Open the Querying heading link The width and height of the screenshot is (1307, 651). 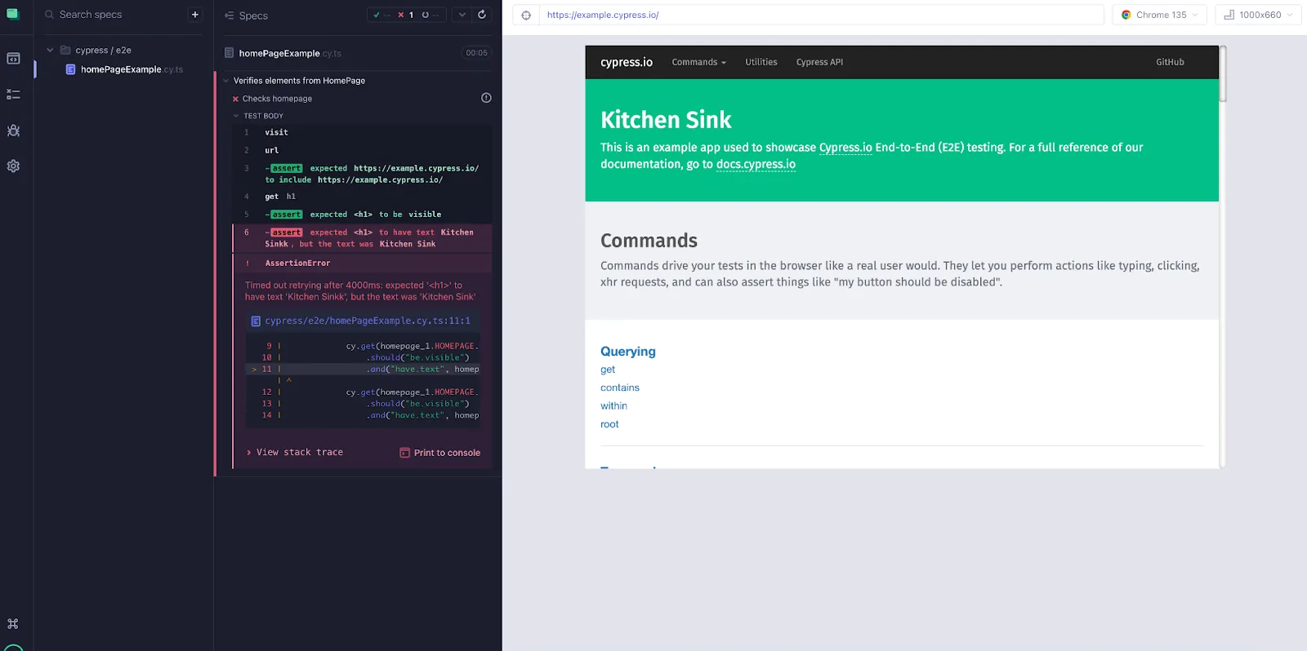(x=628, y=352)
